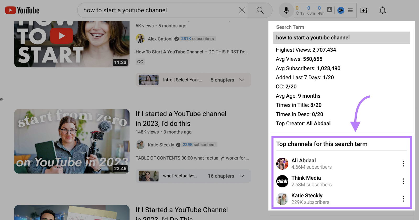The height and width of the screenshot is (220, 419).
Task: Open Alex Cattoni channel name link
Action: 160,39
